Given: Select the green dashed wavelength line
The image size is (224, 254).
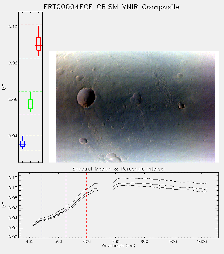Looking at the screenshot, I should [x=66, y=205].
